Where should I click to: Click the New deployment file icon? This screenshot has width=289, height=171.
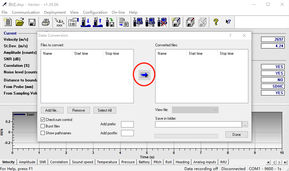[x=7, y=22]
